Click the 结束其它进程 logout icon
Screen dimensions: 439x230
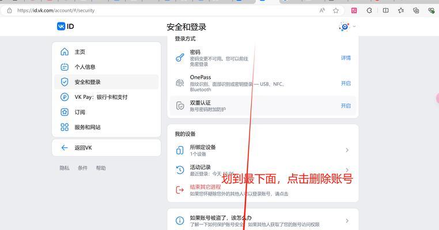(x=180, y=190)
